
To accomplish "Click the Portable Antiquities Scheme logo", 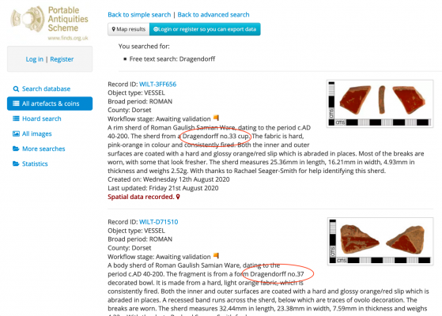I will (50, 23).
